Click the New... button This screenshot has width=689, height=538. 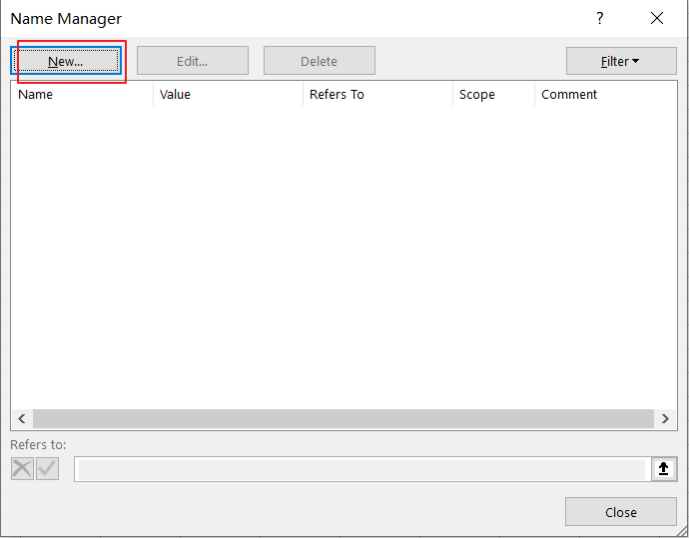66,61
